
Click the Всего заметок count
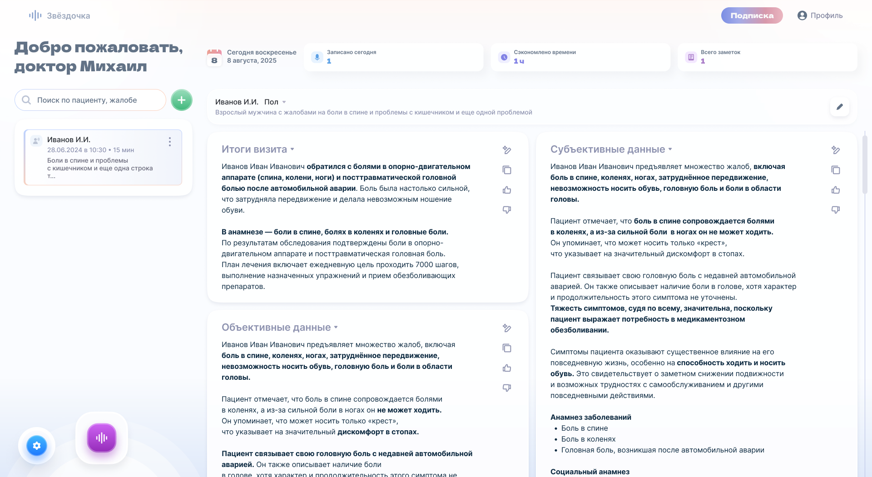pos(703,61)
